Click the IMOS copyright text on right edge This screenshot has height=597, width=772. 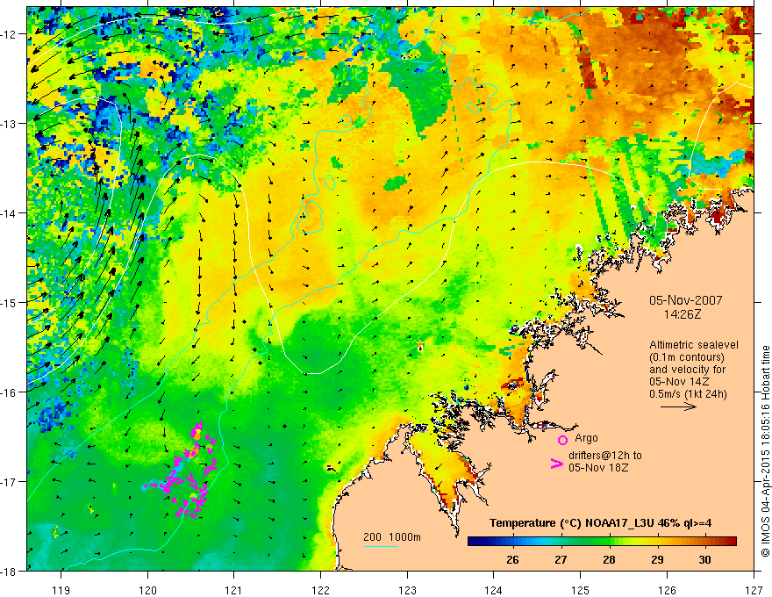click(x=765, y=450)
